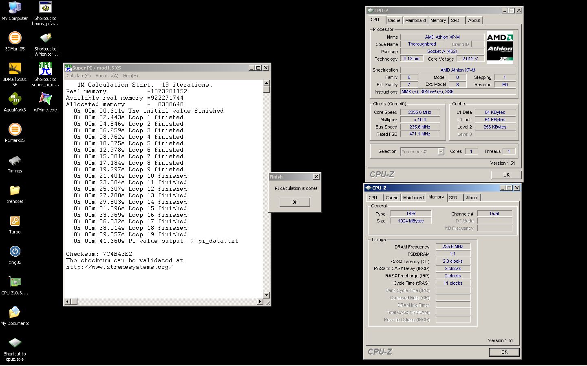Viewport: 587px width, 366px height.
Task: Click Core Speed value 2355.6 MHz
Action: tap(420, 112)
